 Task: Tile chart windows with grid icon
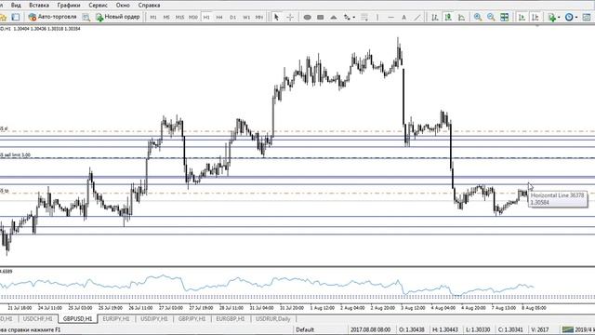click(504, 17)
